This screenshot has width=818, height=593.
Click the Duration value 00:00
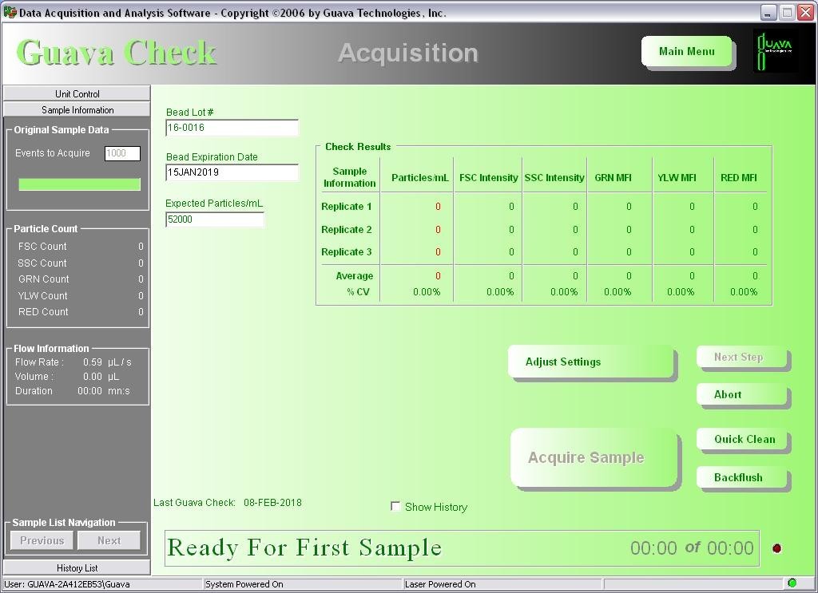coord(89,391)
